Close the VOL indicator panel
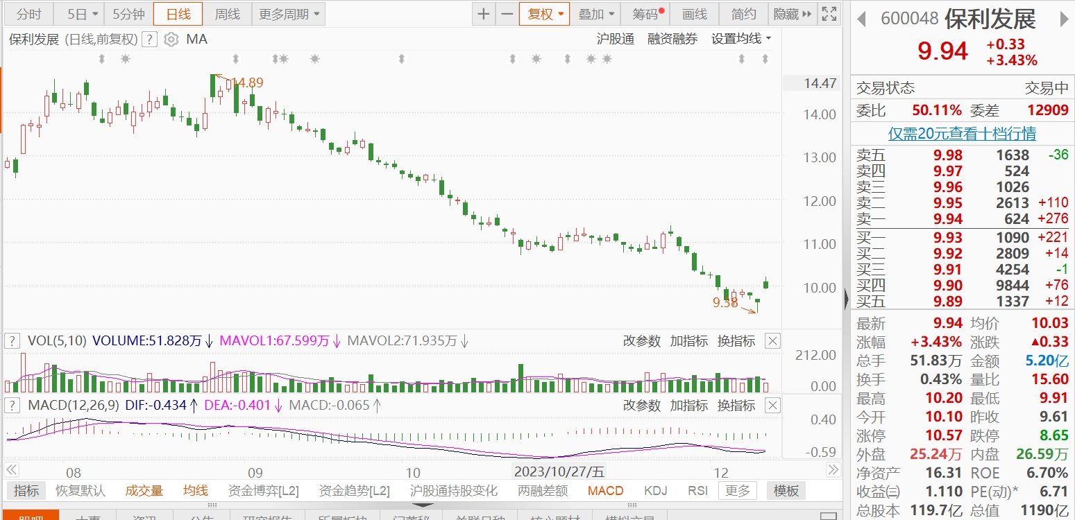1075x520 pixels. click(x=772, y=340)
